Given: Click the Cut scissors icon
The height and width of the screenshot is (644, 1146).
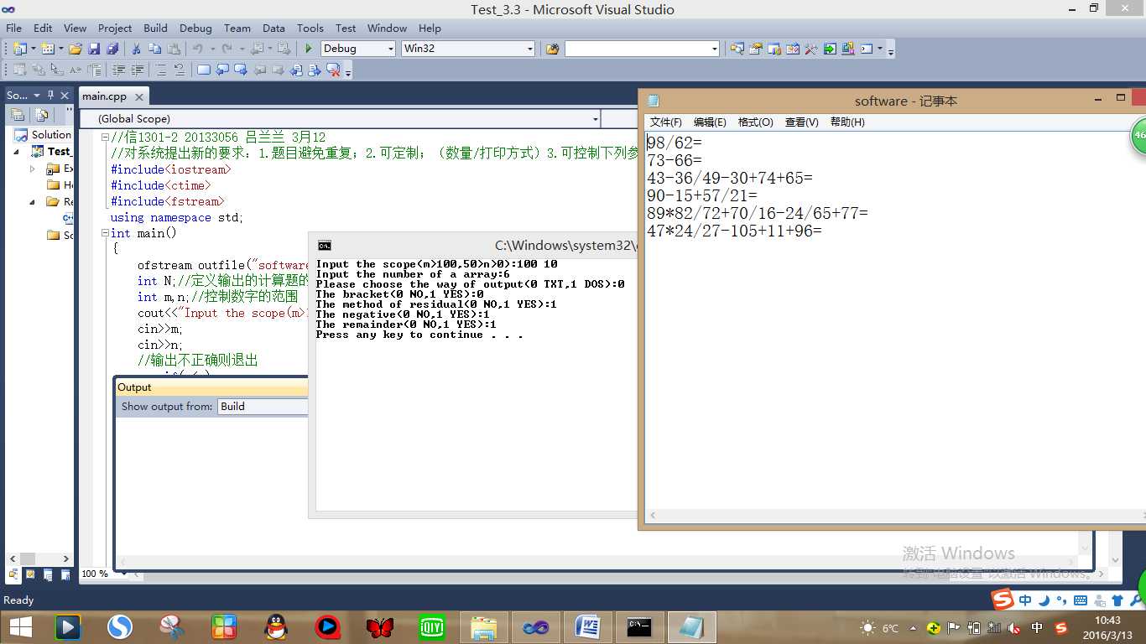Looking at the screenshot, I should 137,49.
